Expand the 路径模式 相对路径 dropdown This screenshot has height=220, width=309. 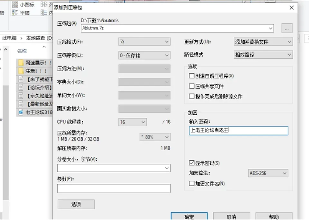point(263,55)
